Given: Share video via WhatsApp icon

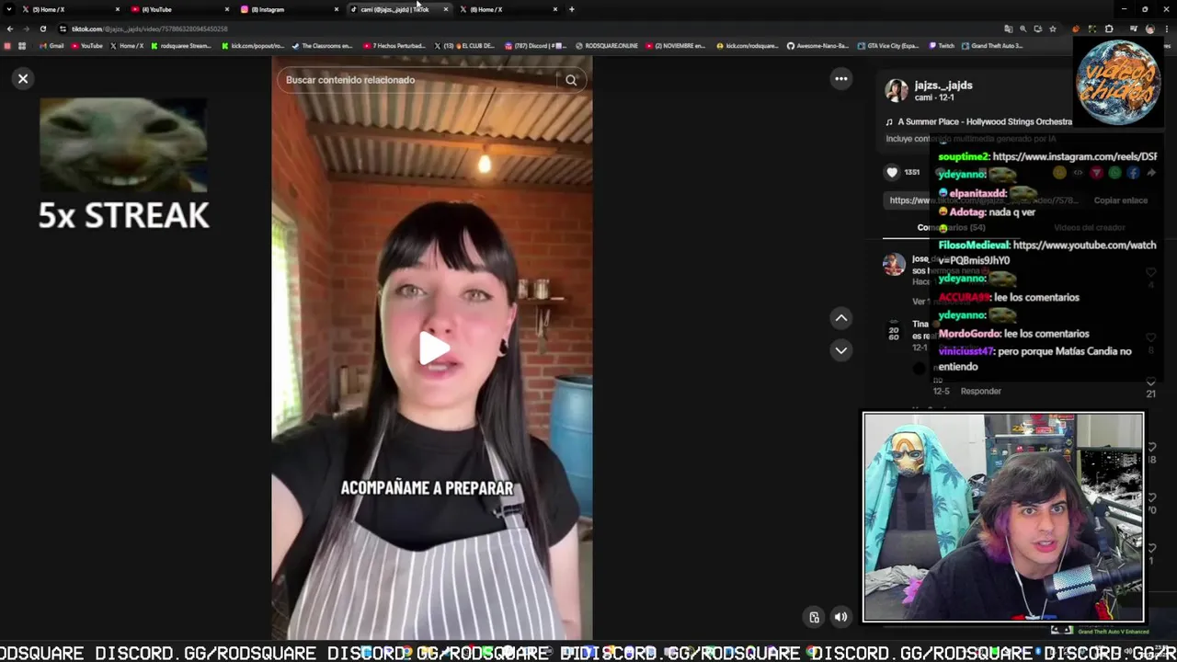Looking at the screenshot, I should [x=1114, y=173].
